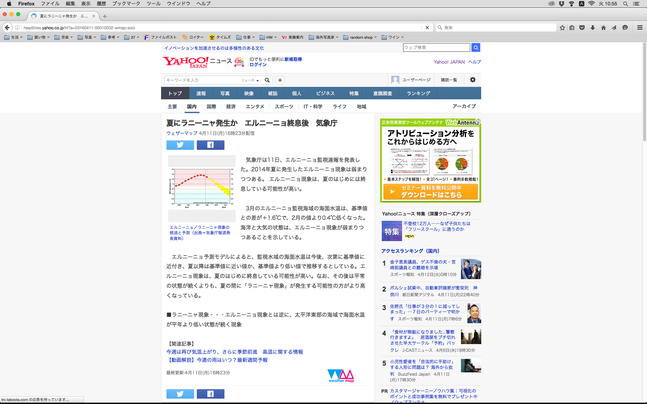Switch to the ランキング tab

pyautogui.click(x=418, y=93)
